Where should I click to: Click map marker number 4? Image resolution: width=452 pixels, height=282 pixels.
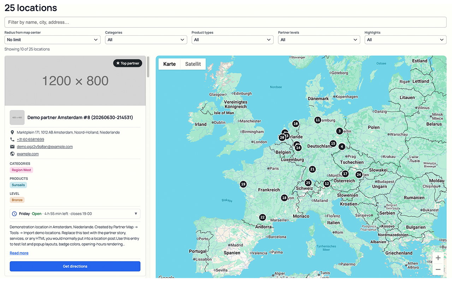(x=341, y=146)
